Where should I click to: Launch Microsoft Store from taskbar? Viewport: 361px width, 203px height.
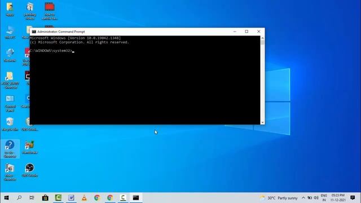pos(45,198)
